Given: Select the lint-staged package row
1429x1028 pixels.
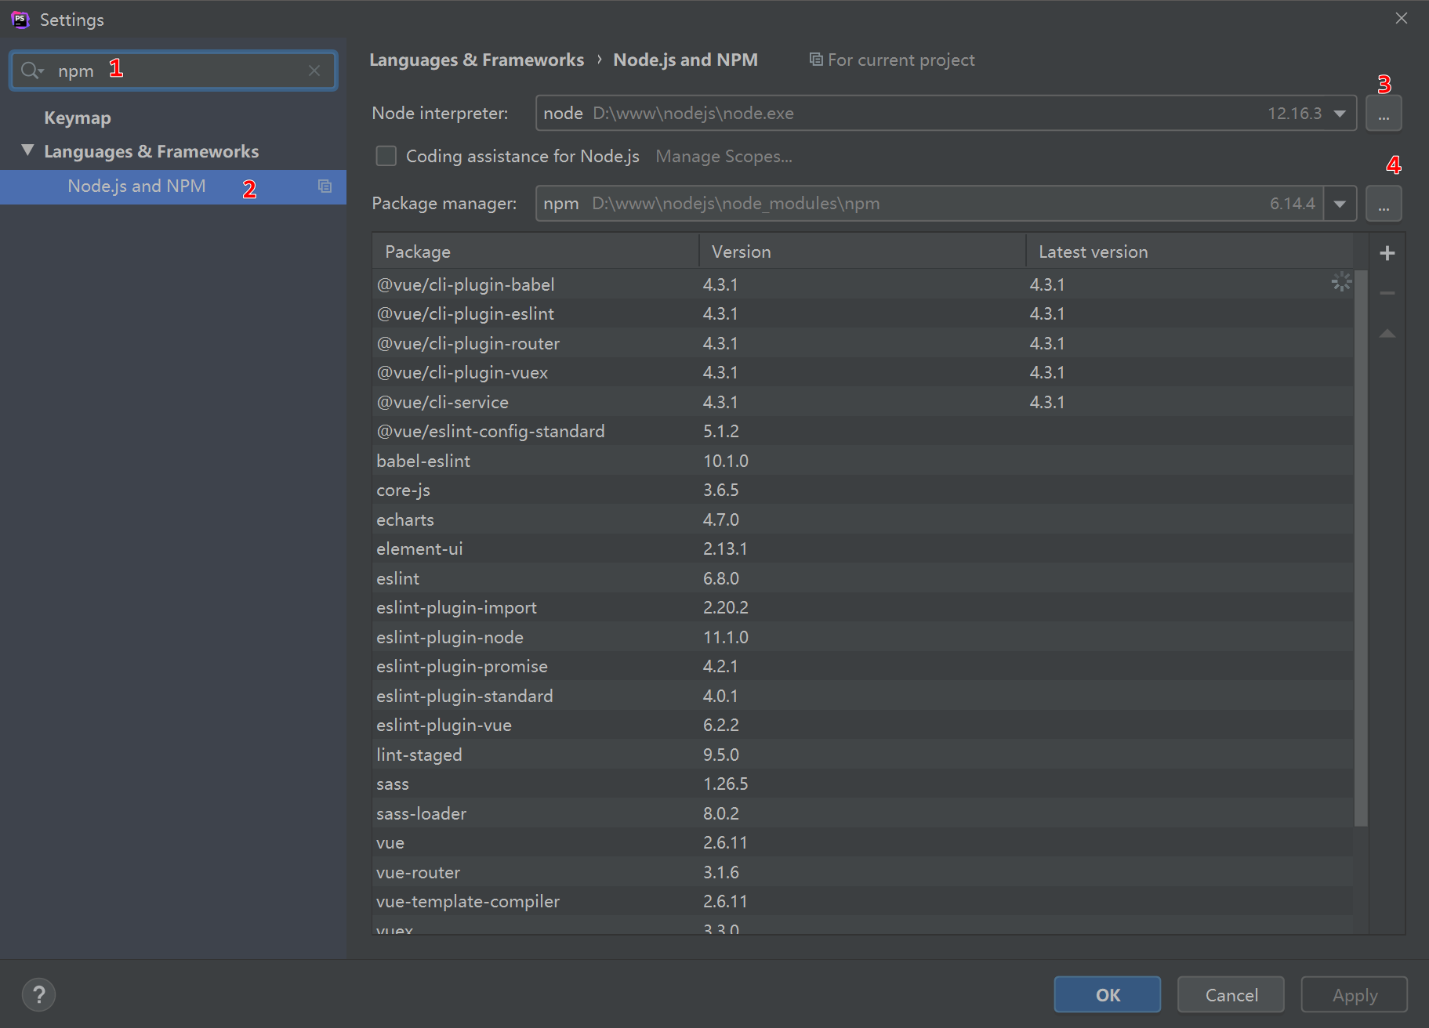Looking at the screenshot, I should click(863, 755).
